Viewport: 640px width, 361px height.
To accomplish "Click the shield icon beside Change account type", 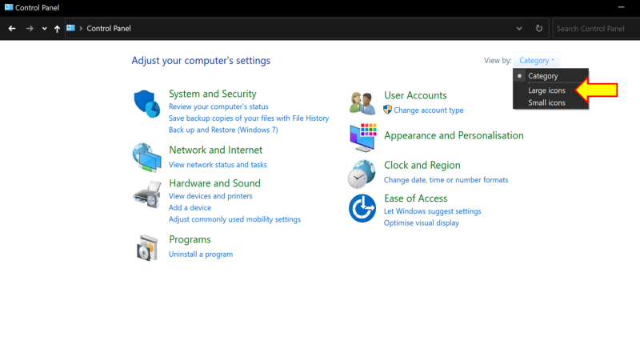I will [387, 110].
